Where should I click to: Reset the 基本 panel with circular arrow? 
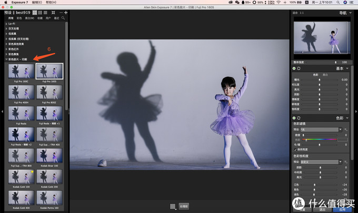coord(299,68)
